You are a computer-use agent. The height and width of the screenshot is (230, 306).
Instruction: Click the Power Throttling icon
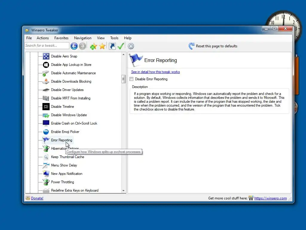point(46,182)
